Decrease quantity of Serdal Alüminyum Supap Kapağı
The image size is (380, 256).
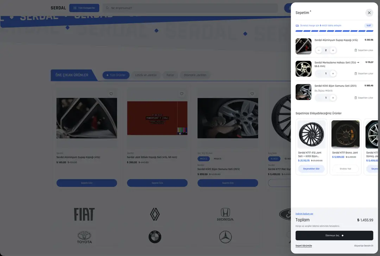pyautogui.click(x=319, y=50)
